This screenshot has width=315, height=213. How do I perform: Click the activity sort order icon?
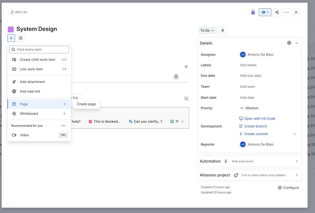(186, 98)
